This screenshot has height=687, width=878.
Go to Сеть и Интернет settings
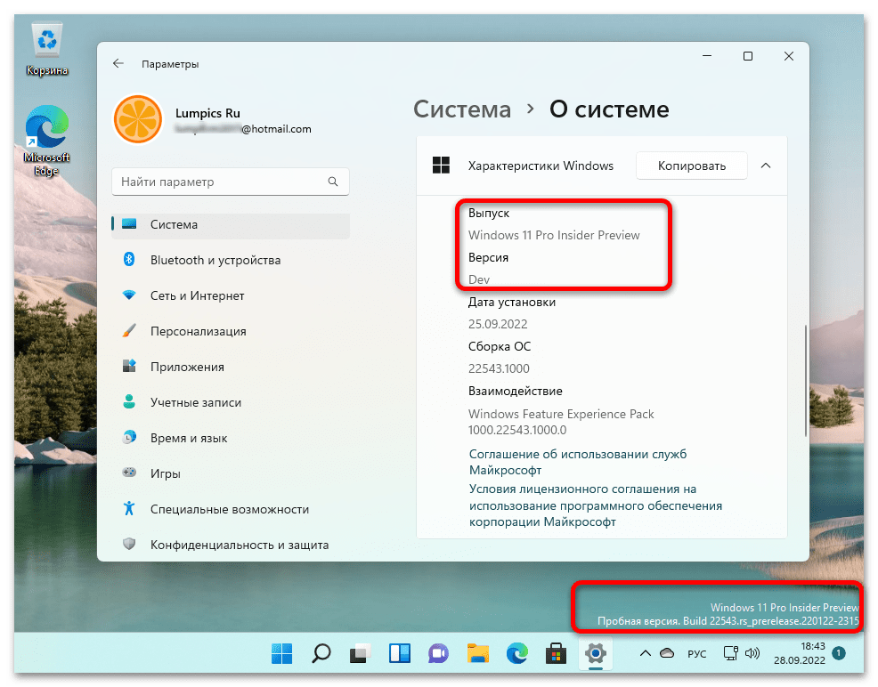click(231, 295)
